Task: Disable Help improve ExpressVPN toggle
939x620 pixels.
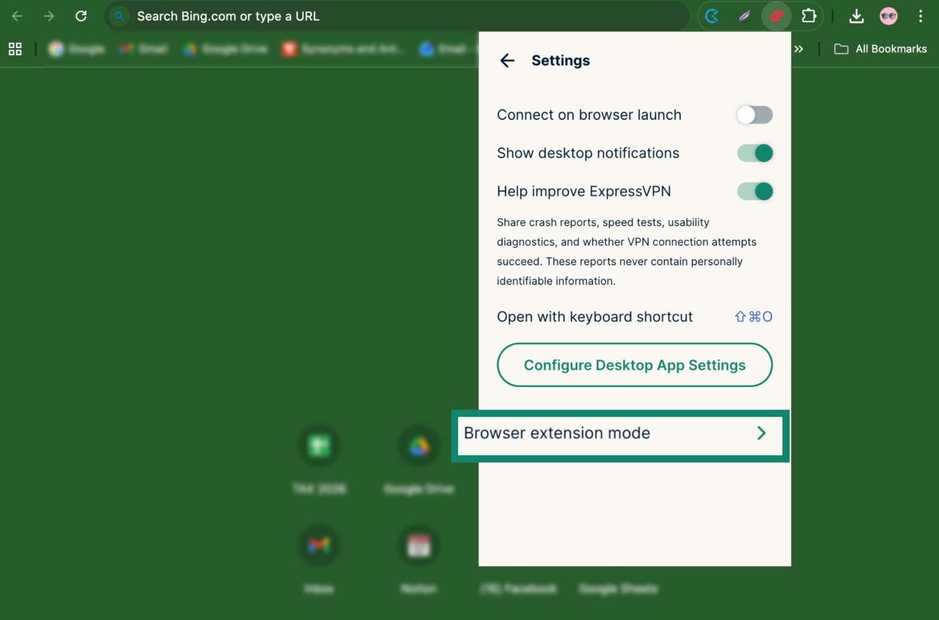Action: coord(754,191)
